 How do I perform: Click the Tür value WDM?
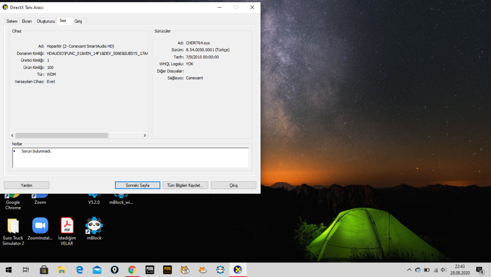point(51,75)
